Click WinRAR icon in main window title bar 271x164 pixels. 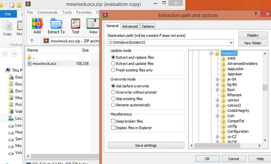[28, 4]
